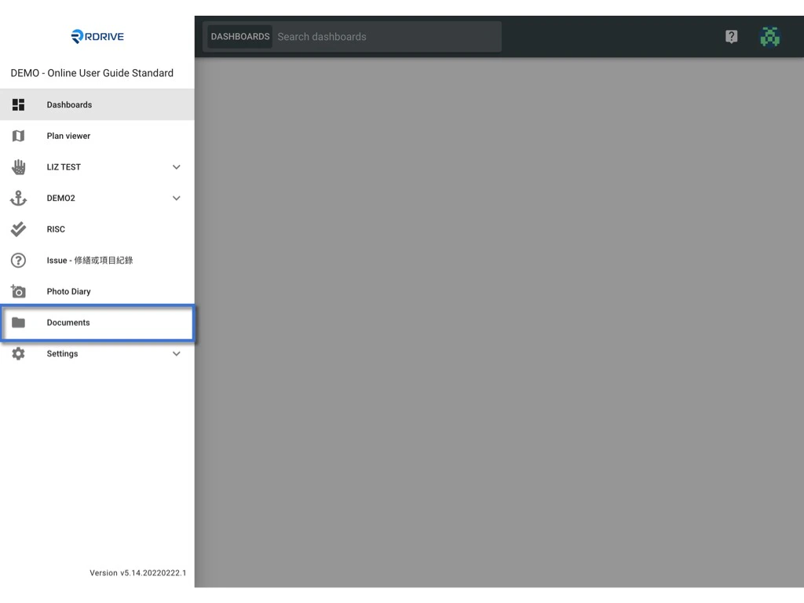Viewport: 804px width, 603px height.
Task: Click the Documents folder icon
Action: [x=17, y=322]
